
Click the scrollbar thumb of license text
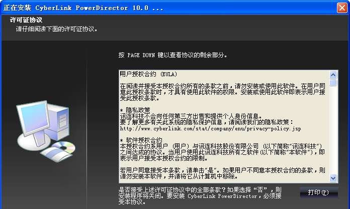[333, 83]
